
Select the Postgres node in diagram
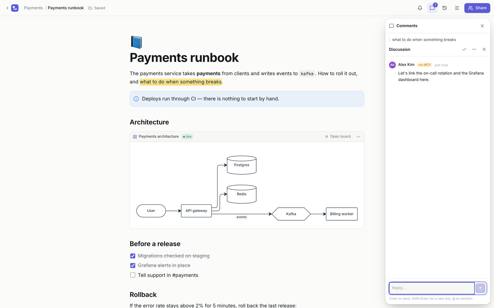point(241,165)
